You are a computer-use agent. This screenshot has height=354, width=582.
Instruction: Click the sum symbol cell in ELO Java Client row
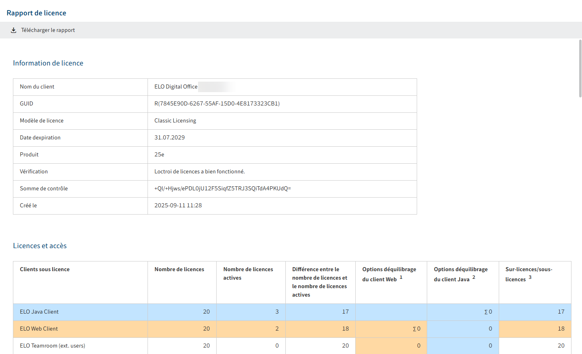[x=488, y=312]
